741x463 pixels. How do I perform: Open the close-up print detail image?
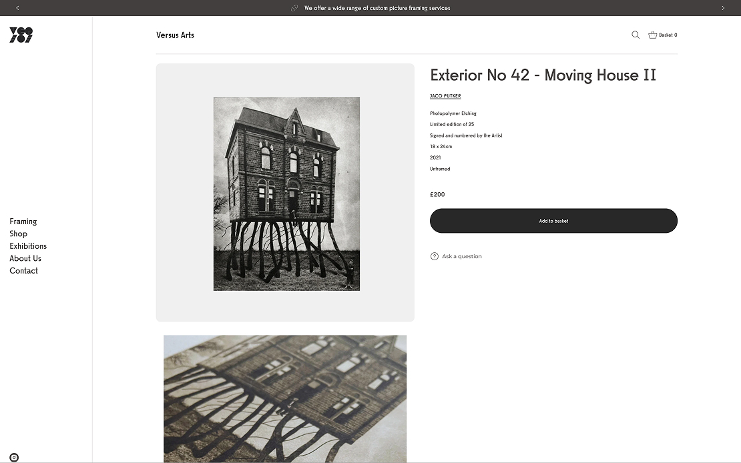(285, 399)
